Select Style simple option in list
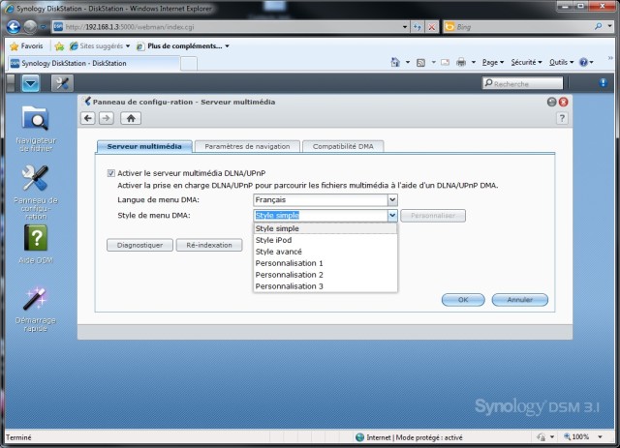Image resolution: width=620 pixels, height=448 pixels. click(x=325, y=228)
